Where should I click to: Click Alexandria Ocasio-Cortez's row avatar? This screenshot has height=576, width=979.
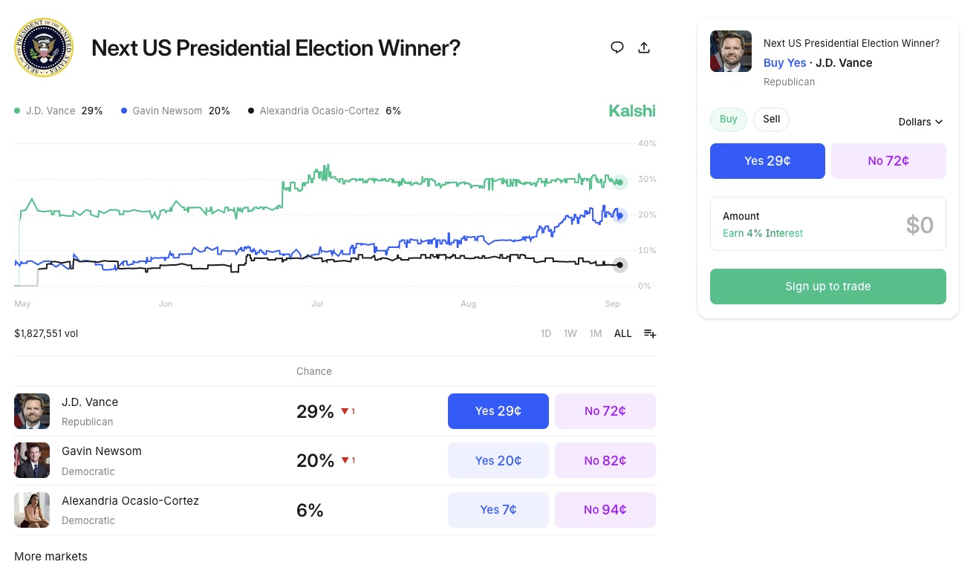(32, 510)
